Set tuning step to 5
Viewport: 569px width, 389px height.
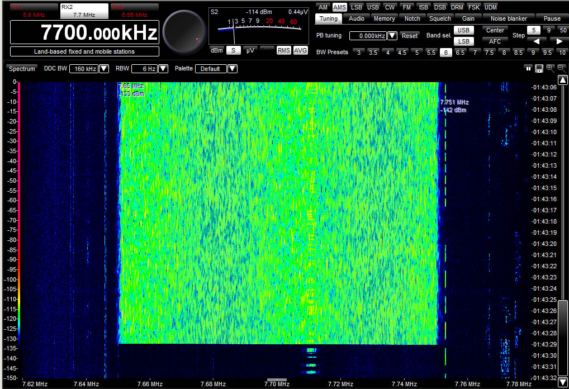pos(533,30)
